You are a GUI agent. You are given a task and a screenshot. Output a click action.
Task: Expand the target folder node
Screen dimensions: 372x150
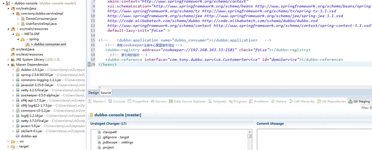tap(8, 146)
